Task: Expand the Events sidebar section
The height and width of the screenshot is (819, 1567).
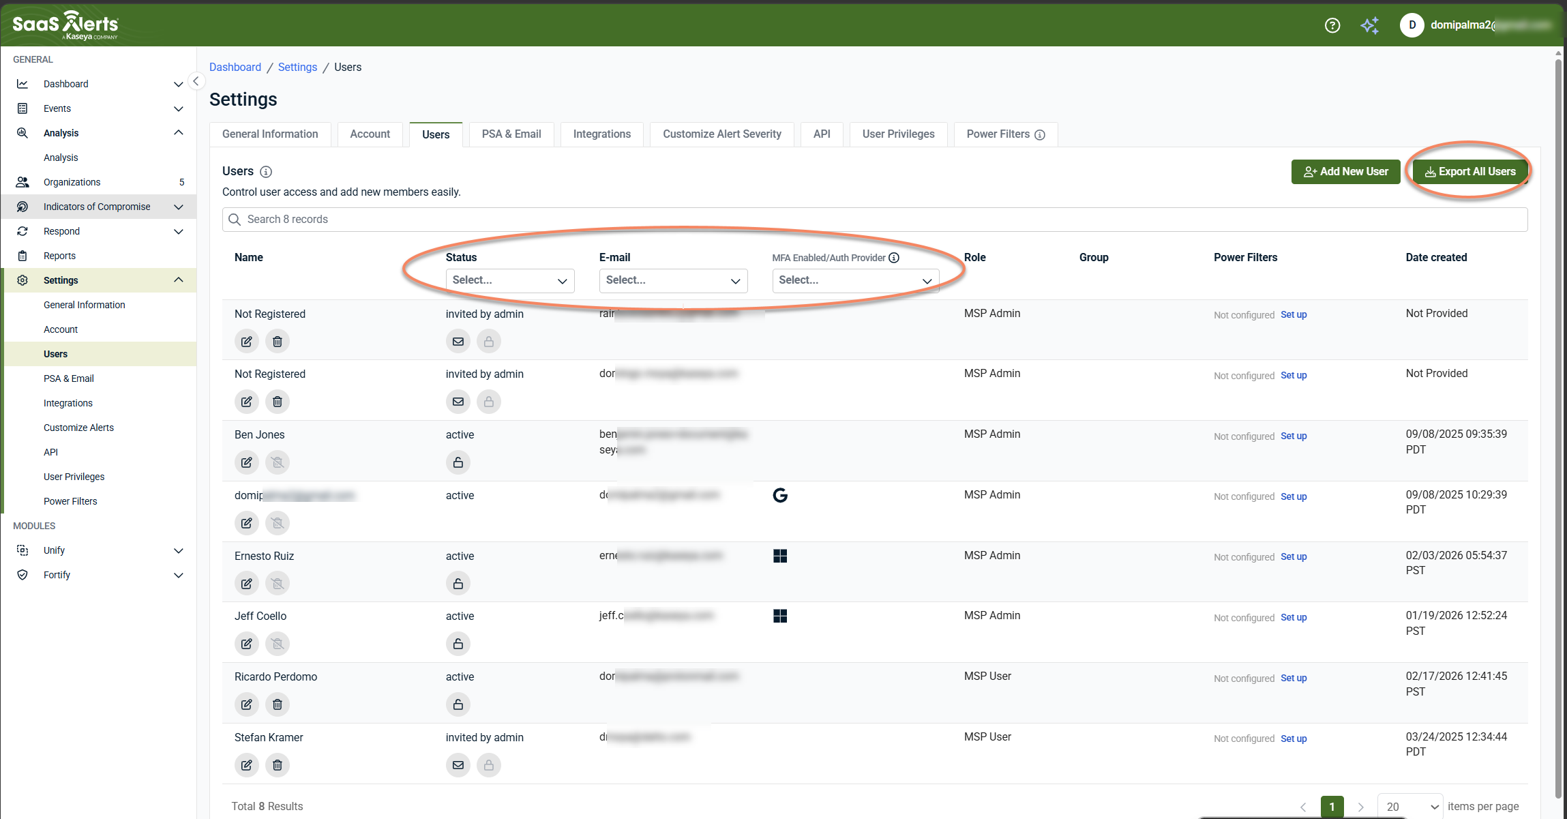Action: tap(178, 108)
